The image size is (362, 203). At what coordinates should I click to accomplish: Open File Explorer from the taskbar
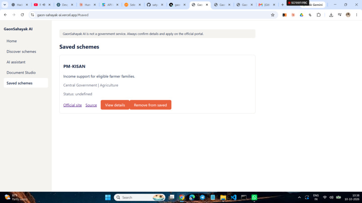coord(223,198)
